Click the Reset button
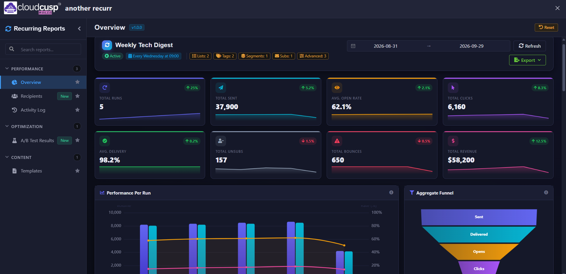The image size is (566, 274). click(x=546, y=28)
